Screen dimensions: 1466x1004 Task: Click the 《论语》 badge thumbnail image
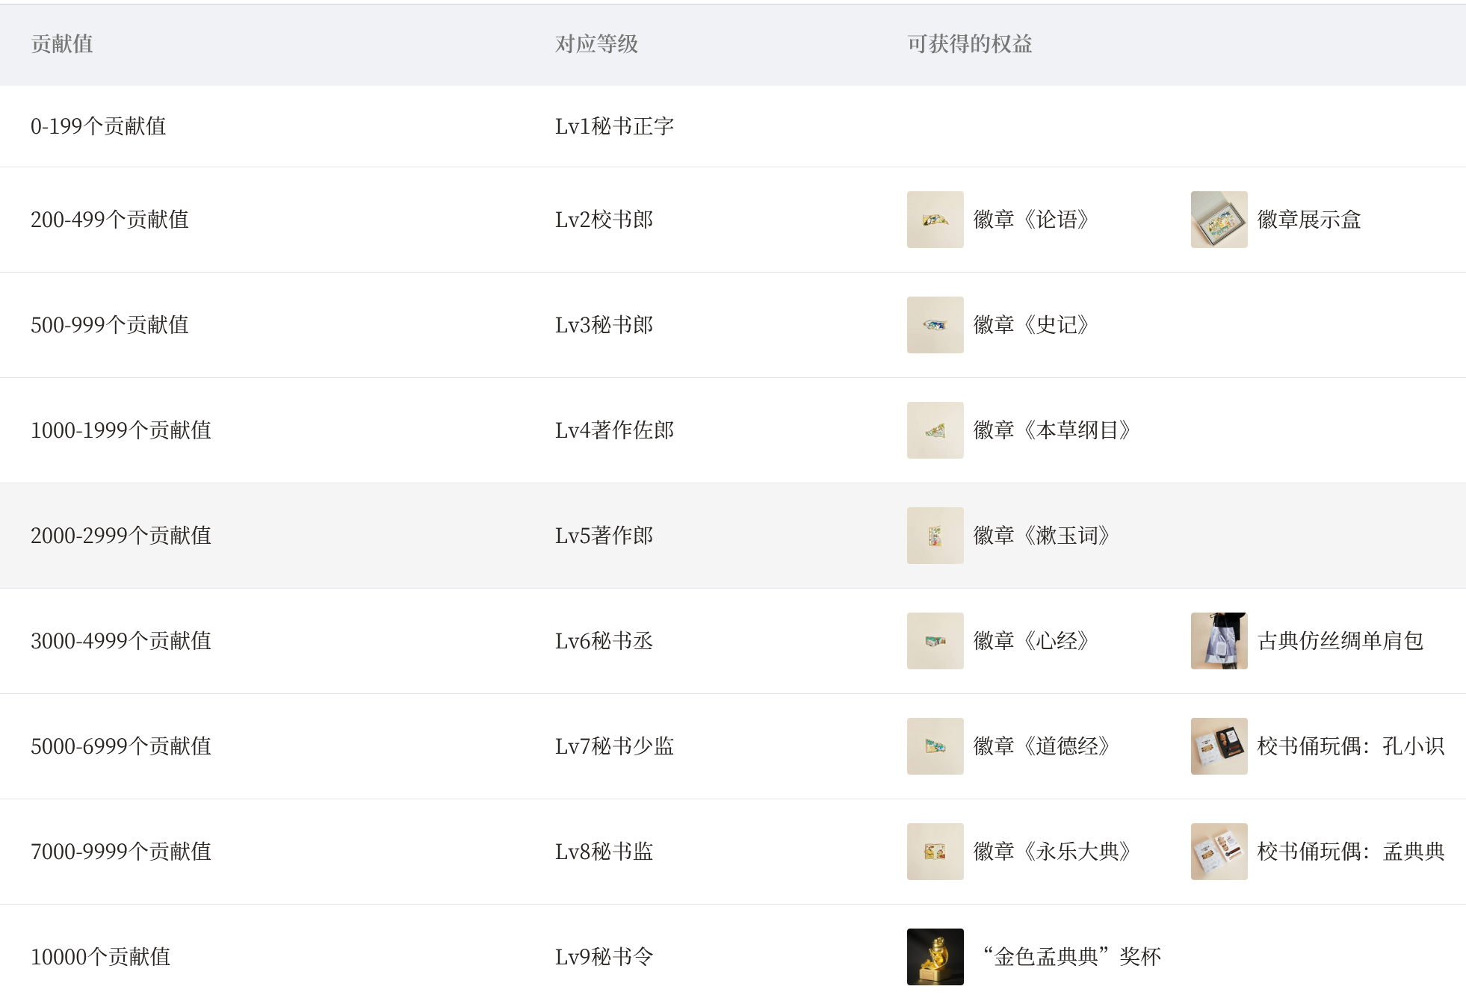[x=935, y=220]
